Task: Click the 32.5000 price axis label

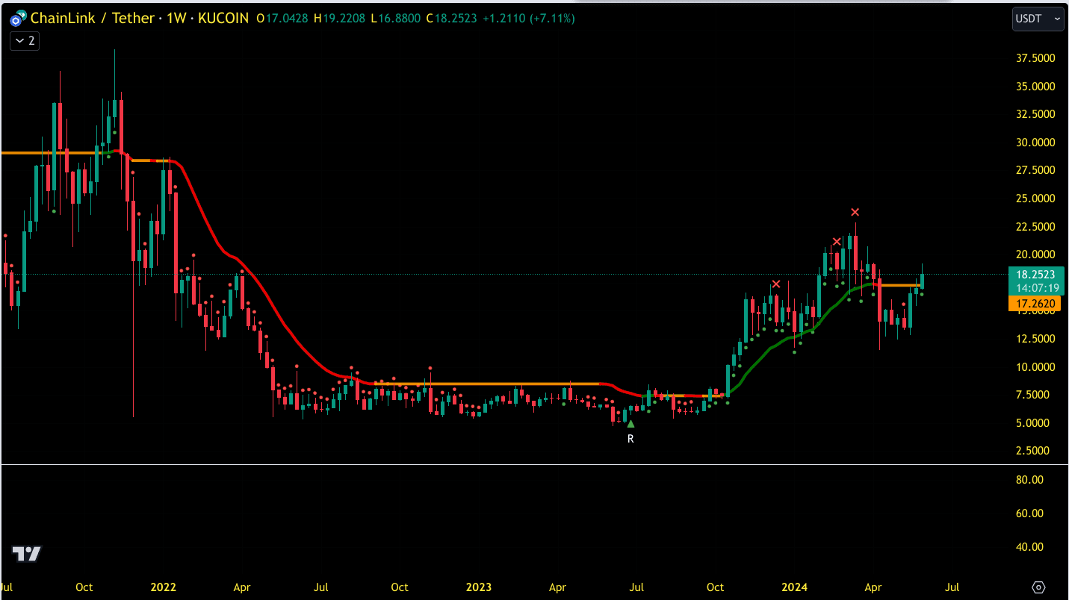Action: click(x=1035, y=114)
